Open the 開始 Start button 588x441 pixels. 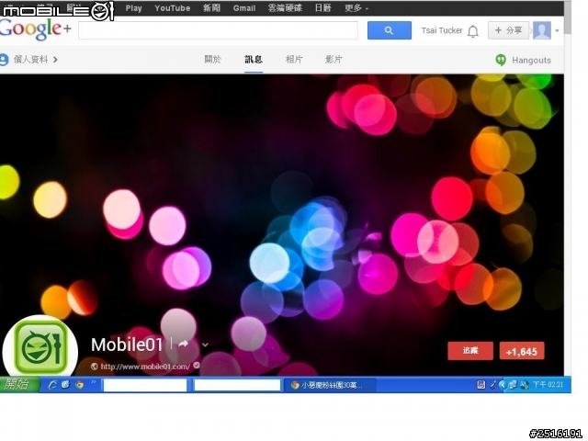pyautogui.click(x=19, y=384)
